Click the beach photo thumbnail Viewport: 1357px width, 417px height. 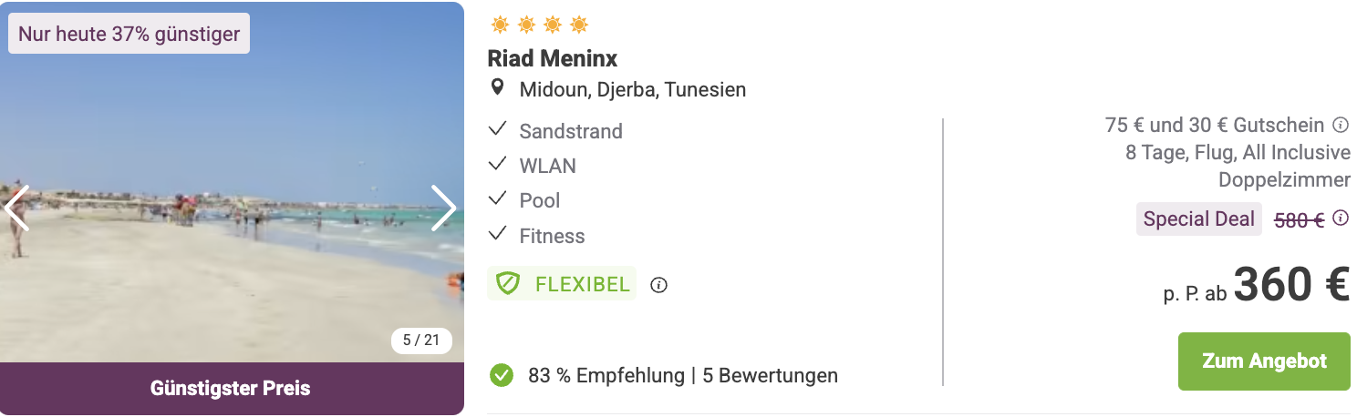tap(231, 182)
